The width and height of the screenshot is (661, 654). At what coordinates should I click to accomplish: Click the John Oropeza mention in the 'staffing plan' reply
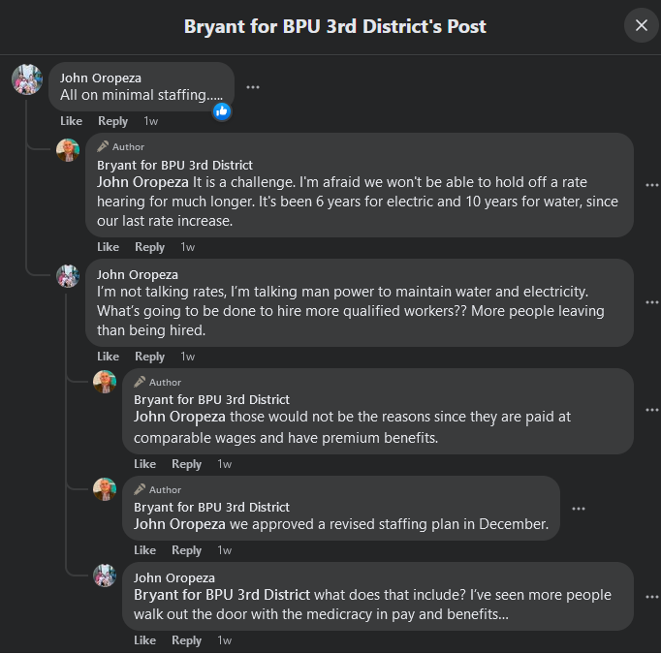click(179, 524)
